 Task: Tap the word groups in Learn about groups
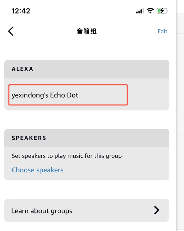(61, 211)
